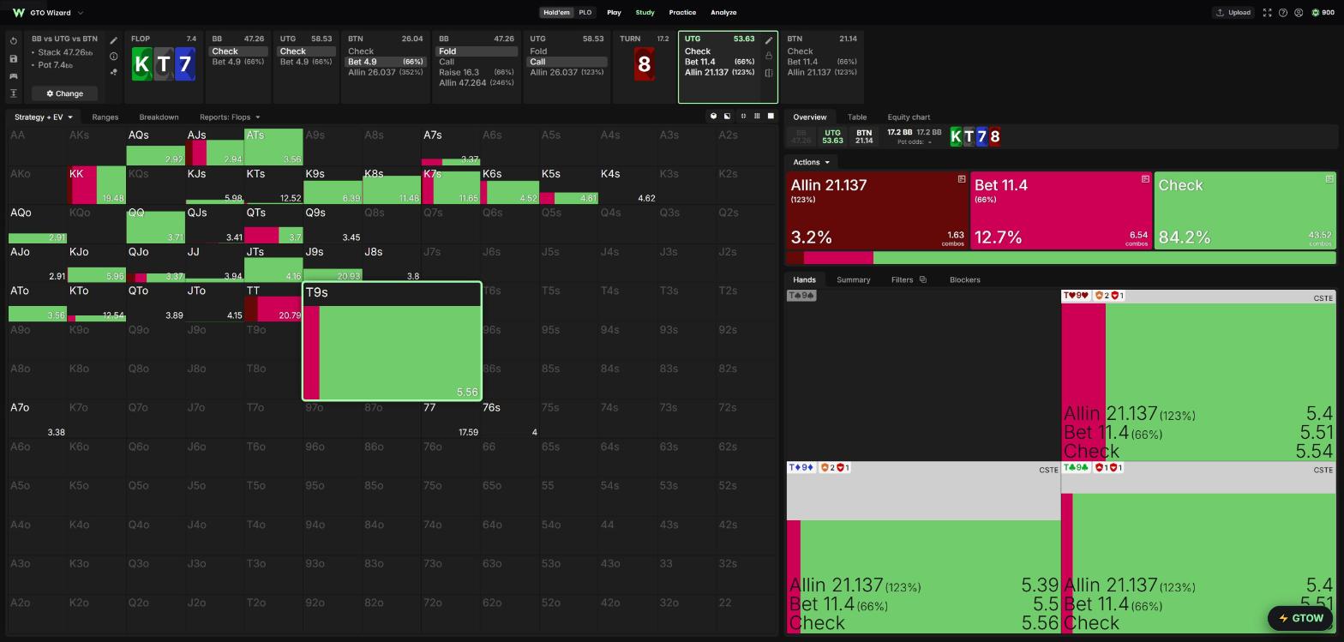The width and height of the screenshot is (1344, 642).
Task: Select the solid white square matrix view
Action: tap(771, 116)
